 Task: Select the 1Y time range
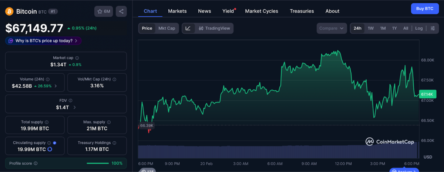coord(394,28)
